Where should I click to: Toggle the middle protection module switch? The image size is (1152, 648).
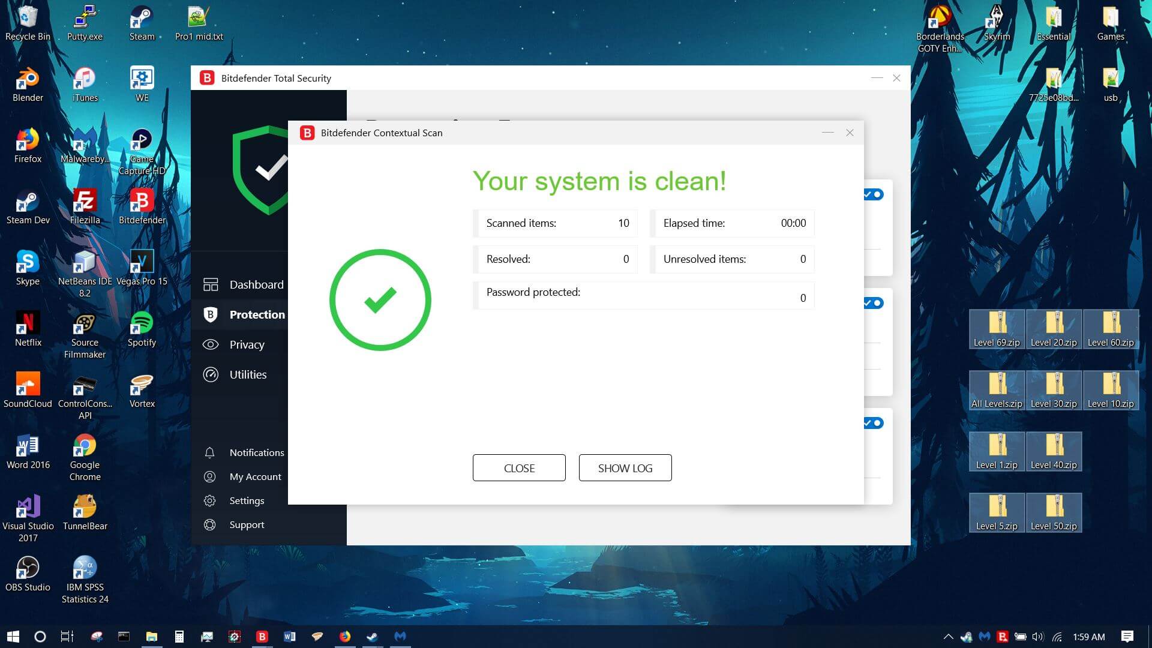click(x=875, y=303)
